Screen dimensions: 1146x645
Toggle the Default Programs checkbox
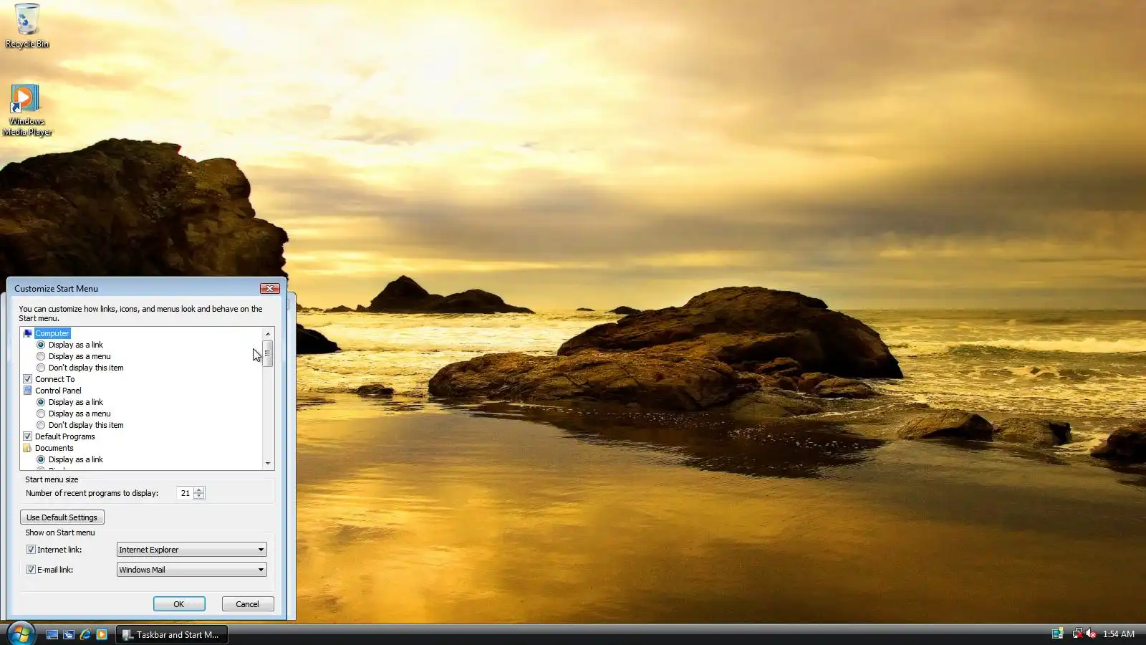[x=28, y=436]
